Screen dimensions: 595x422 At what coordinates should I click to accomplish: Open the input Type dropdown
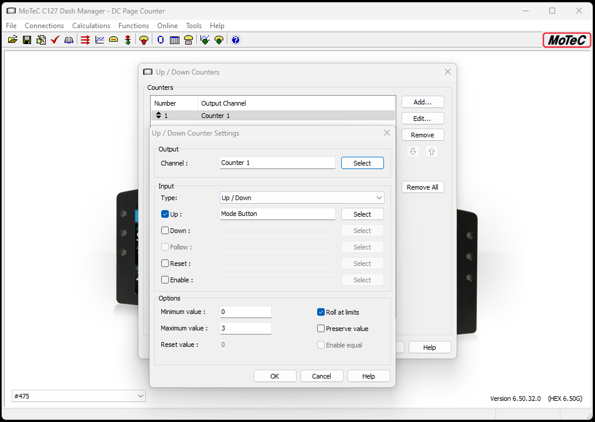302,198
